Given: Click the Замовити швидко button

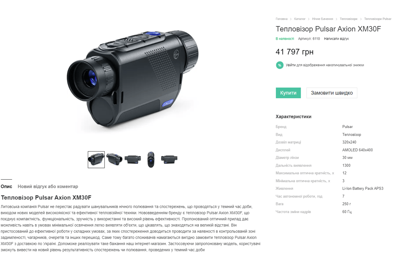Looking at the screenshot, I should [331, 93].
